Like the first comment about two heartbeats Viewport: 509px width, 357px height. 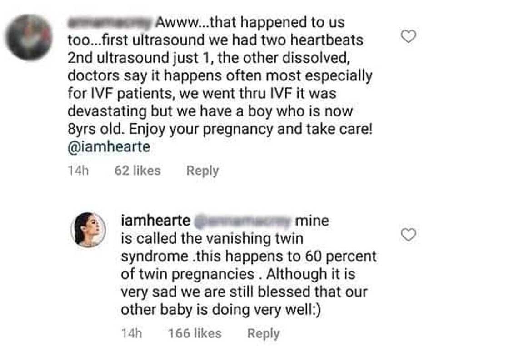(x=409, y=36)
